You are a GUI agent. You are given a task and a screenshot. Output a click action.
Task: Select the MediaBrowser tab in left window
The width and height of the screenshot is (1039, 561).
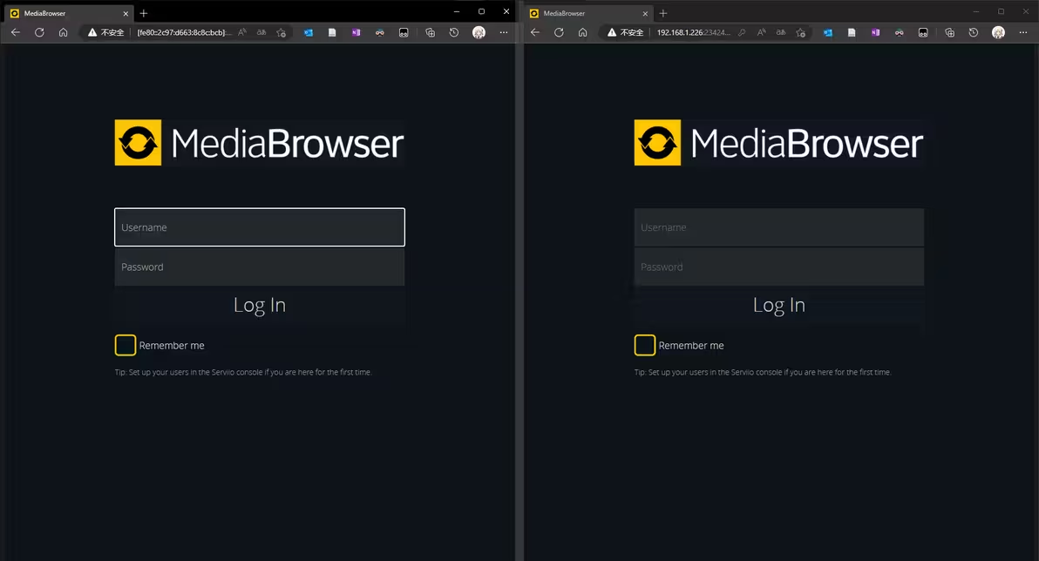(61, 13)
